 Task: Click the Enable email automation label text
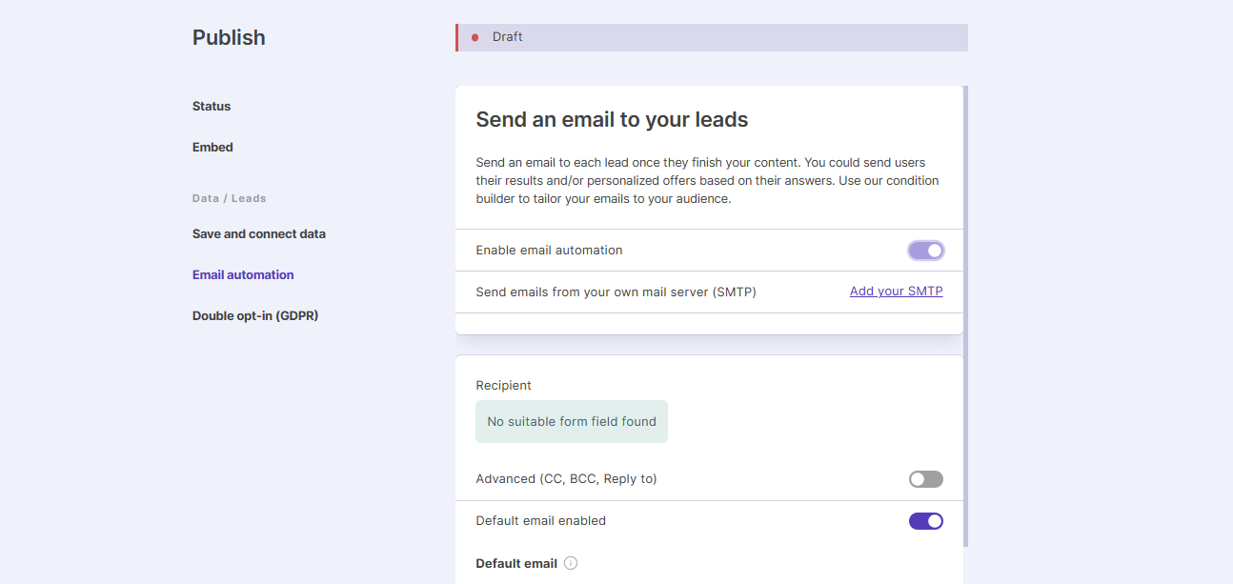(x=549, y=250)
